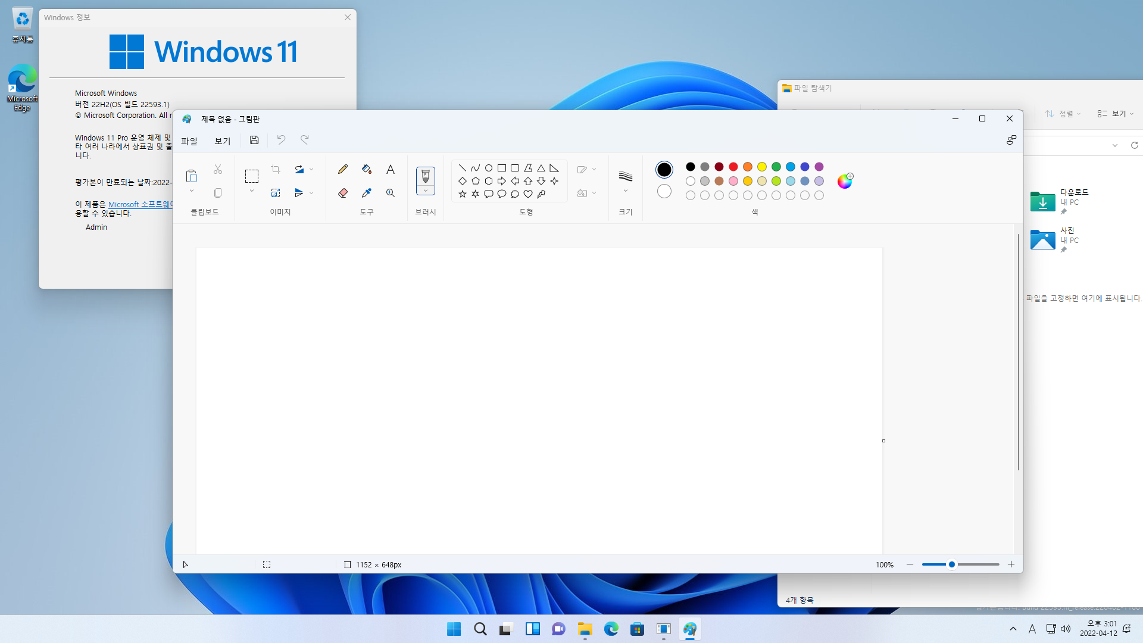The width and height of the screenshot is (1143, 643).
Task: Open the 파일 menu
Action: (x=189, y=141)
